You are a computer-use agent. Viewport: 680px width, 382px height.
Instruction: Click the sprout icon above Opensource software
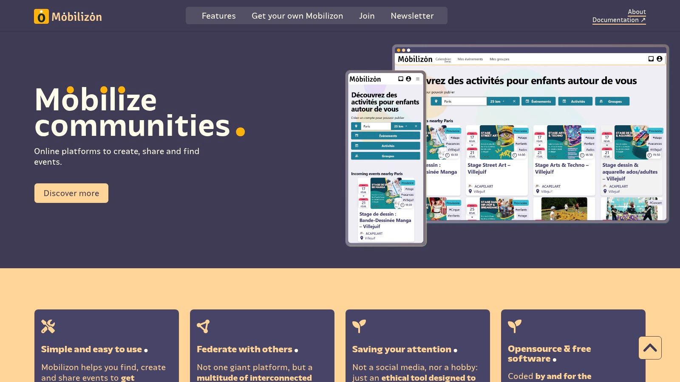(514, 326)
